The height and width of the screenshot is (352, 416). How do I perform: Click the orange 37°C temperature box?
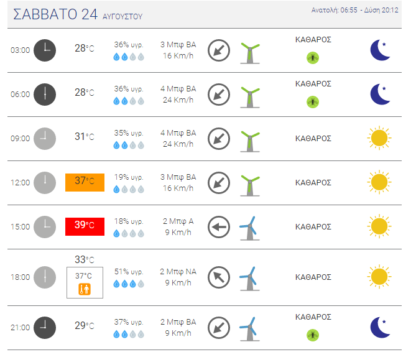pyautogui.click(x=85, y=182)
